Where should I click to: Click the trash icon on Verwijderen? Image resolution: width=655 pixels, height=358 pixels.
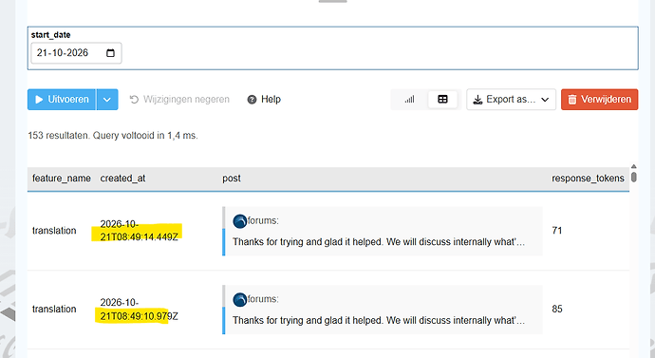[x=572, y=100]
